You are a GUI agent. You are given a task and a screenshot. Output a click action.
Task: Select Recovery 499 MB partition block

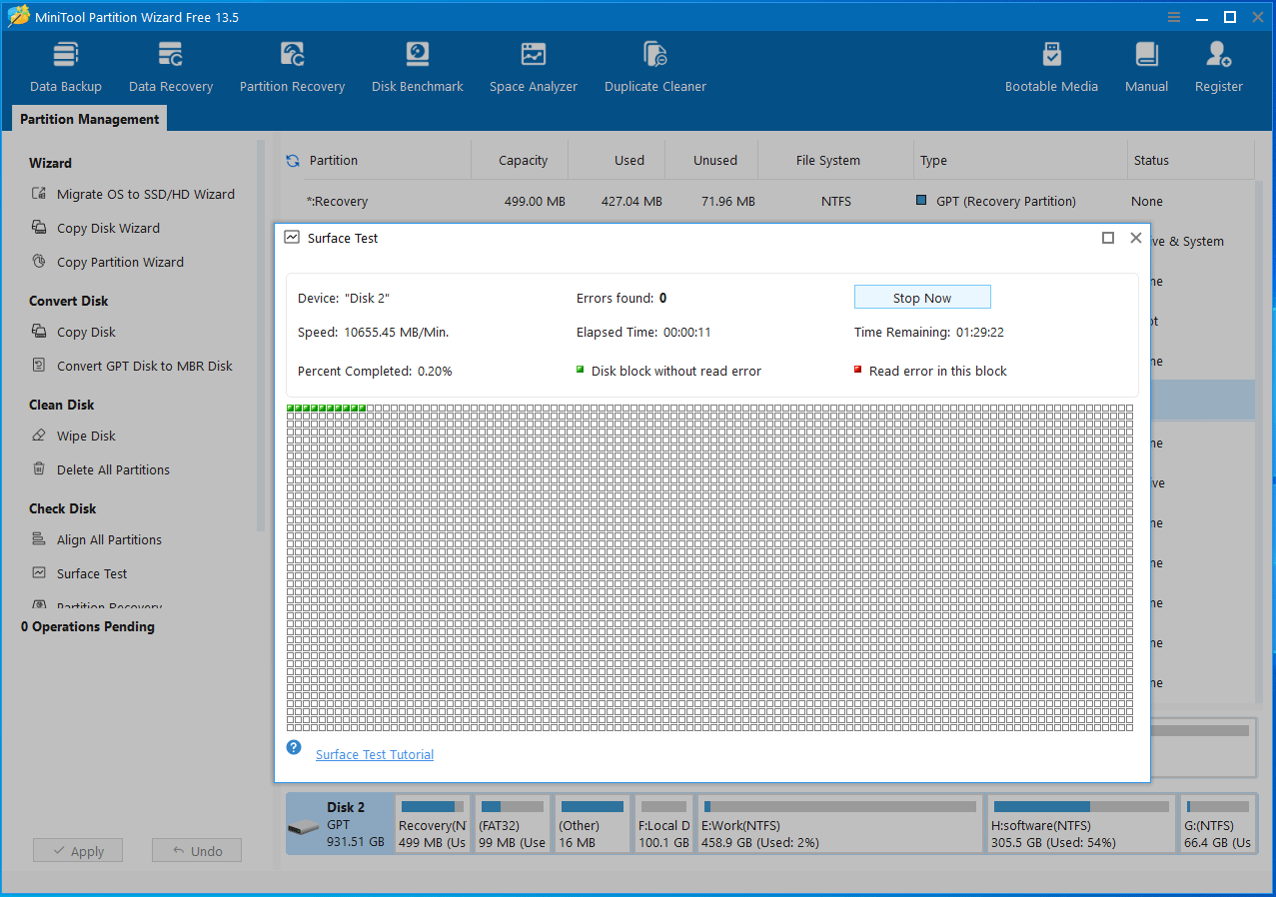(x=433, y=824)
